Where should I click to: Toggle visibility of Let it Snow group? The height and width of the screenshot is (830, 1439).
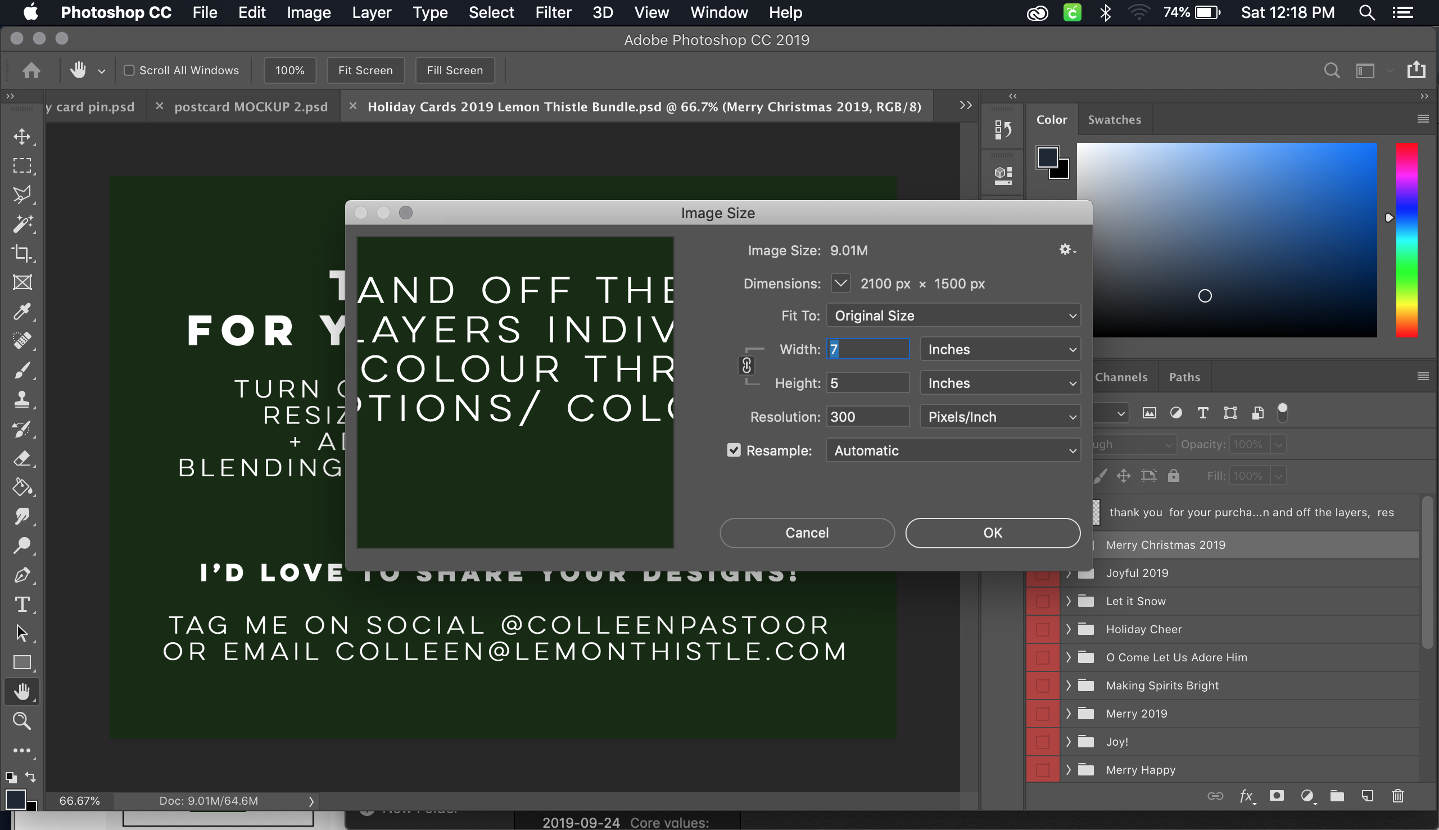1042,601
